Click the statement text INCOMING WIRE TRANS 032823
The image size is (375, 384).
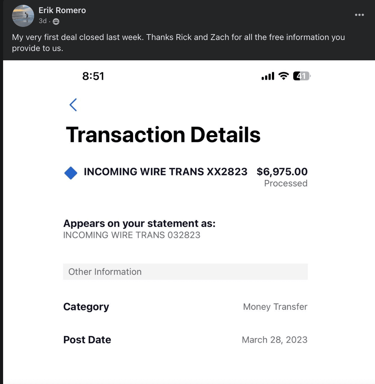(132, 235)
